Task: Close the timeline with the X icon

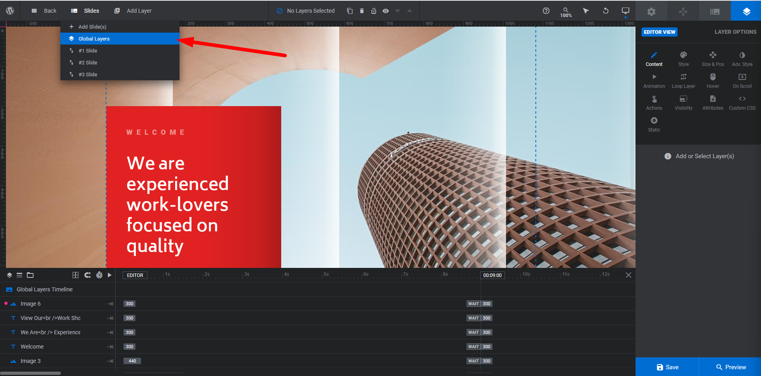Action: coord(628,275)
